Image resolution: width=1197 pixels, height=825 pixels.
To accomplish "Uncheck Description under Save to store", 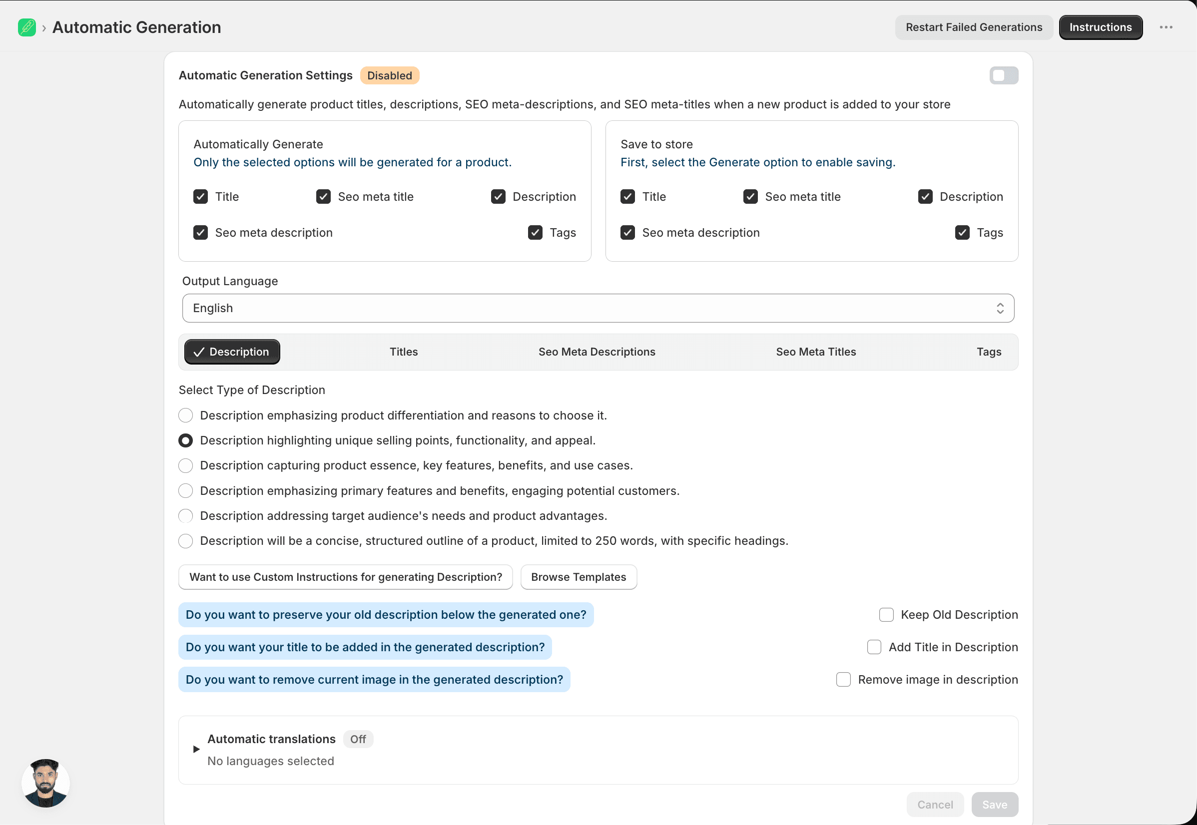I will 925,196.
